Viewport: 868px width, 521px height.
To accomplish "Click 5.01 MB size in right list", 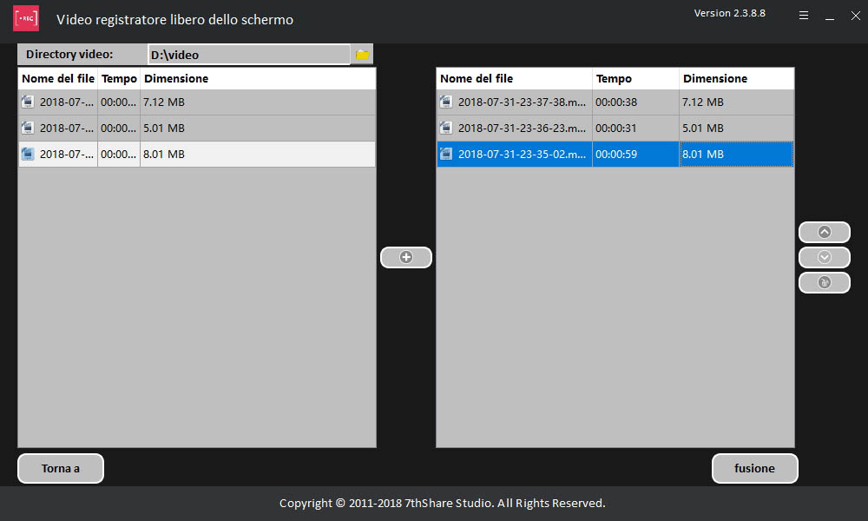I will click(703, 128).
